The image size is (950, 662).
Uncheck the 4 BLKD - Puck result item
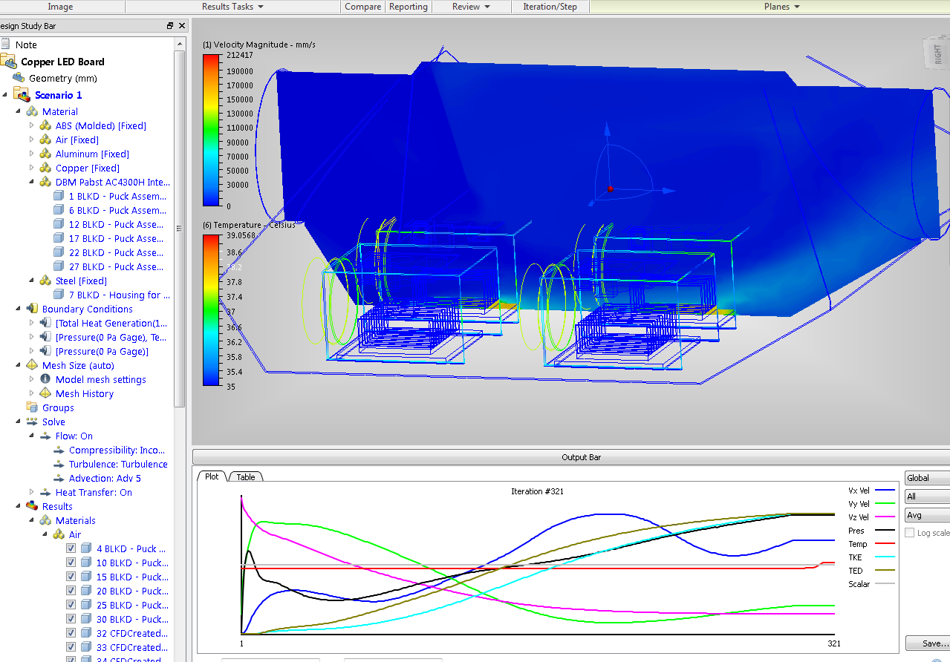coord(71,548)
